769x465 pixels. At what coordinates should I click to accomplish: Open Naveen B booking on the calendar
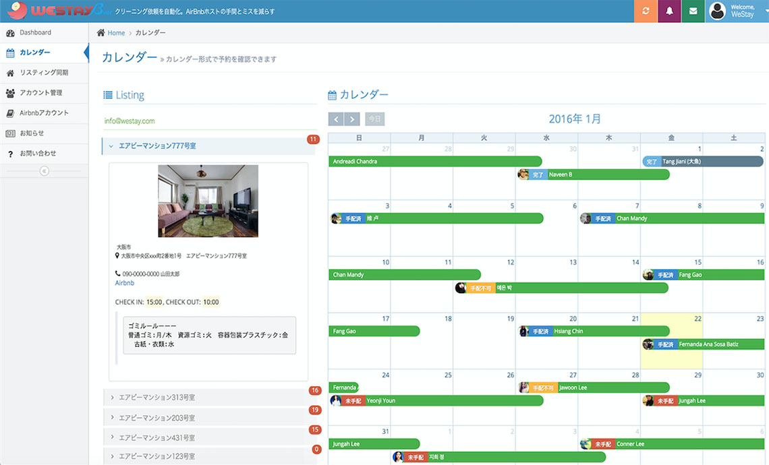[x=594, y=175]
